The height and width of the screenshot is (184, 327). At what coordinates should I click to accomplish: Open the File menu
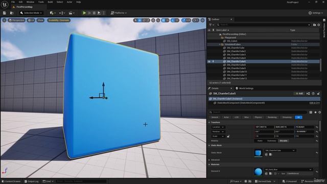click(13, 2)
